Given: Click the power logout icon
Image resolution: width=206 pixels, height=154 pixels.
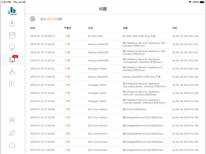Looking at the screenshot, I should tap(12, 145).
